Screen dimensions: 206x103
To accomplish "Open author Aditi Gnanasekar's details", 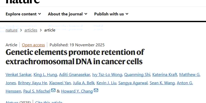I will tap(75, 75).
